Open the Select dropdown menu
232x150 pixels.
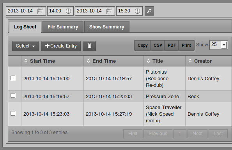[x=25, y=46]
